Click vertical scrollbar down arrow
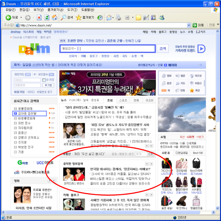 tap(217, 208)
